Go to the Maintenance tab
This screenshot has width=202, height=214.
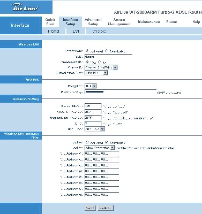pyautogui.click(x=149, y=22)
